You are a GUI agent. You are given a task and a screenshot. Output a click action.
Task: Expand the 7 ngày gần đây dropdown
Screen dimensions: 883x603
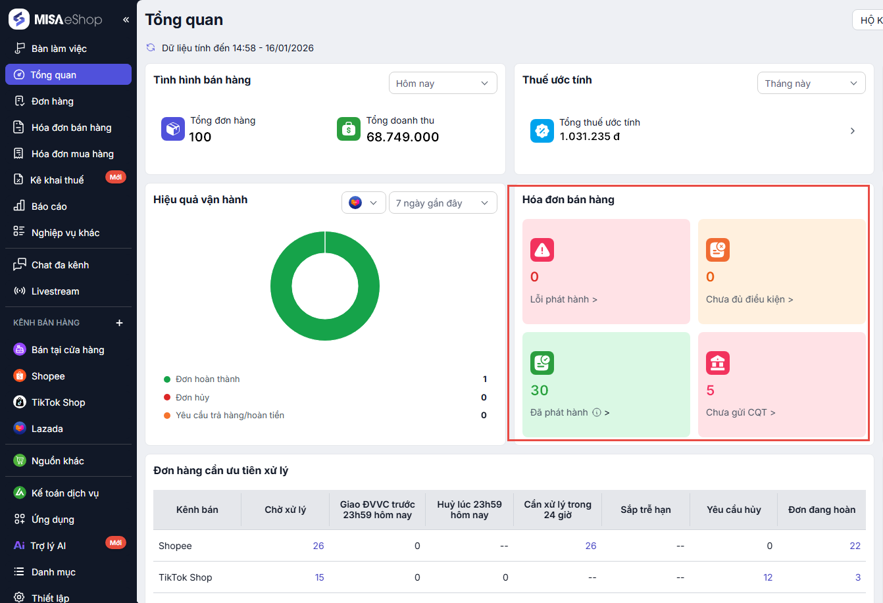(x=442, y=203)
